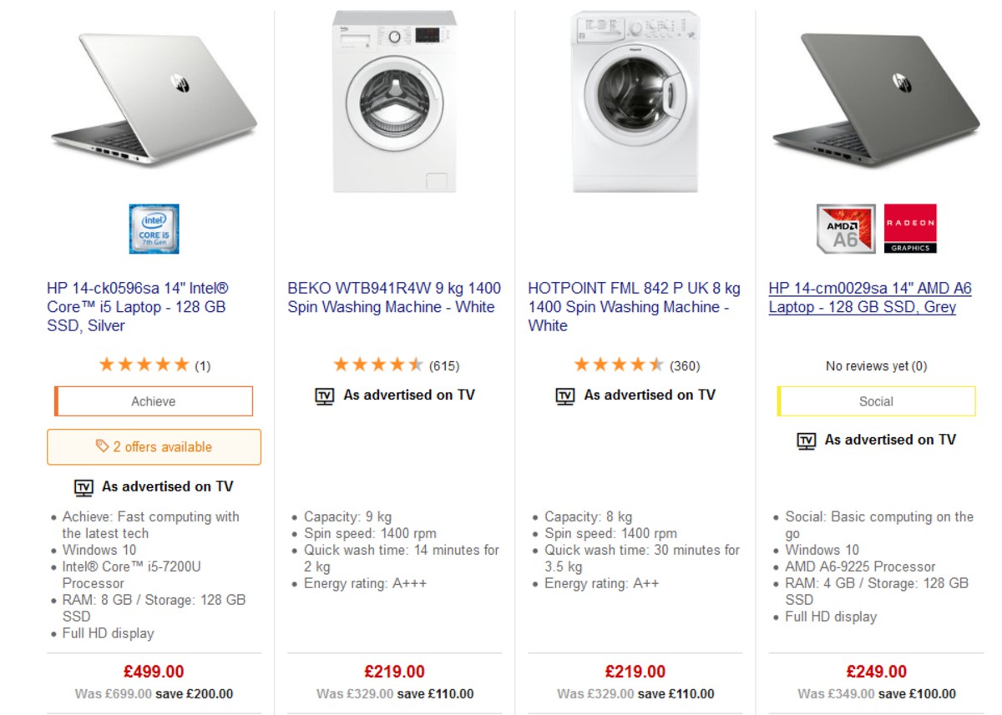
Task: Click the Radeon Graphics badge
Action: pyautogui.click(x=910, y=229)
